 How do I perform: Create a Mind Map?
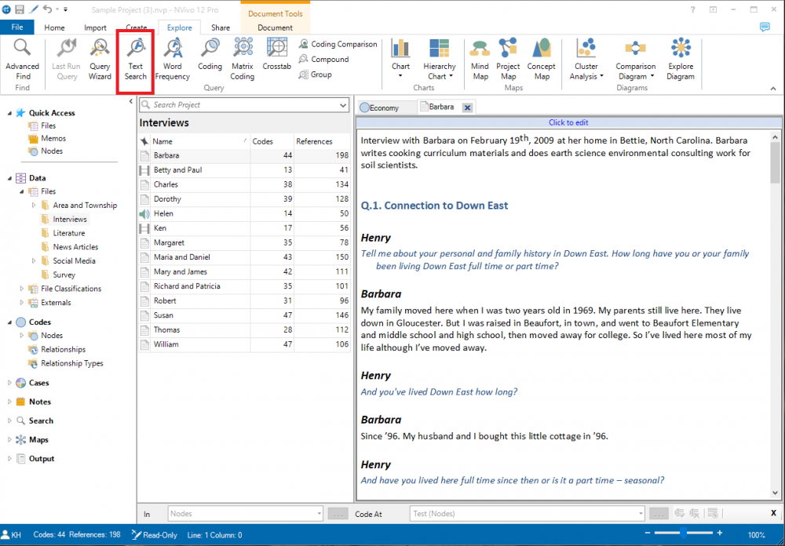pos(480,60)
